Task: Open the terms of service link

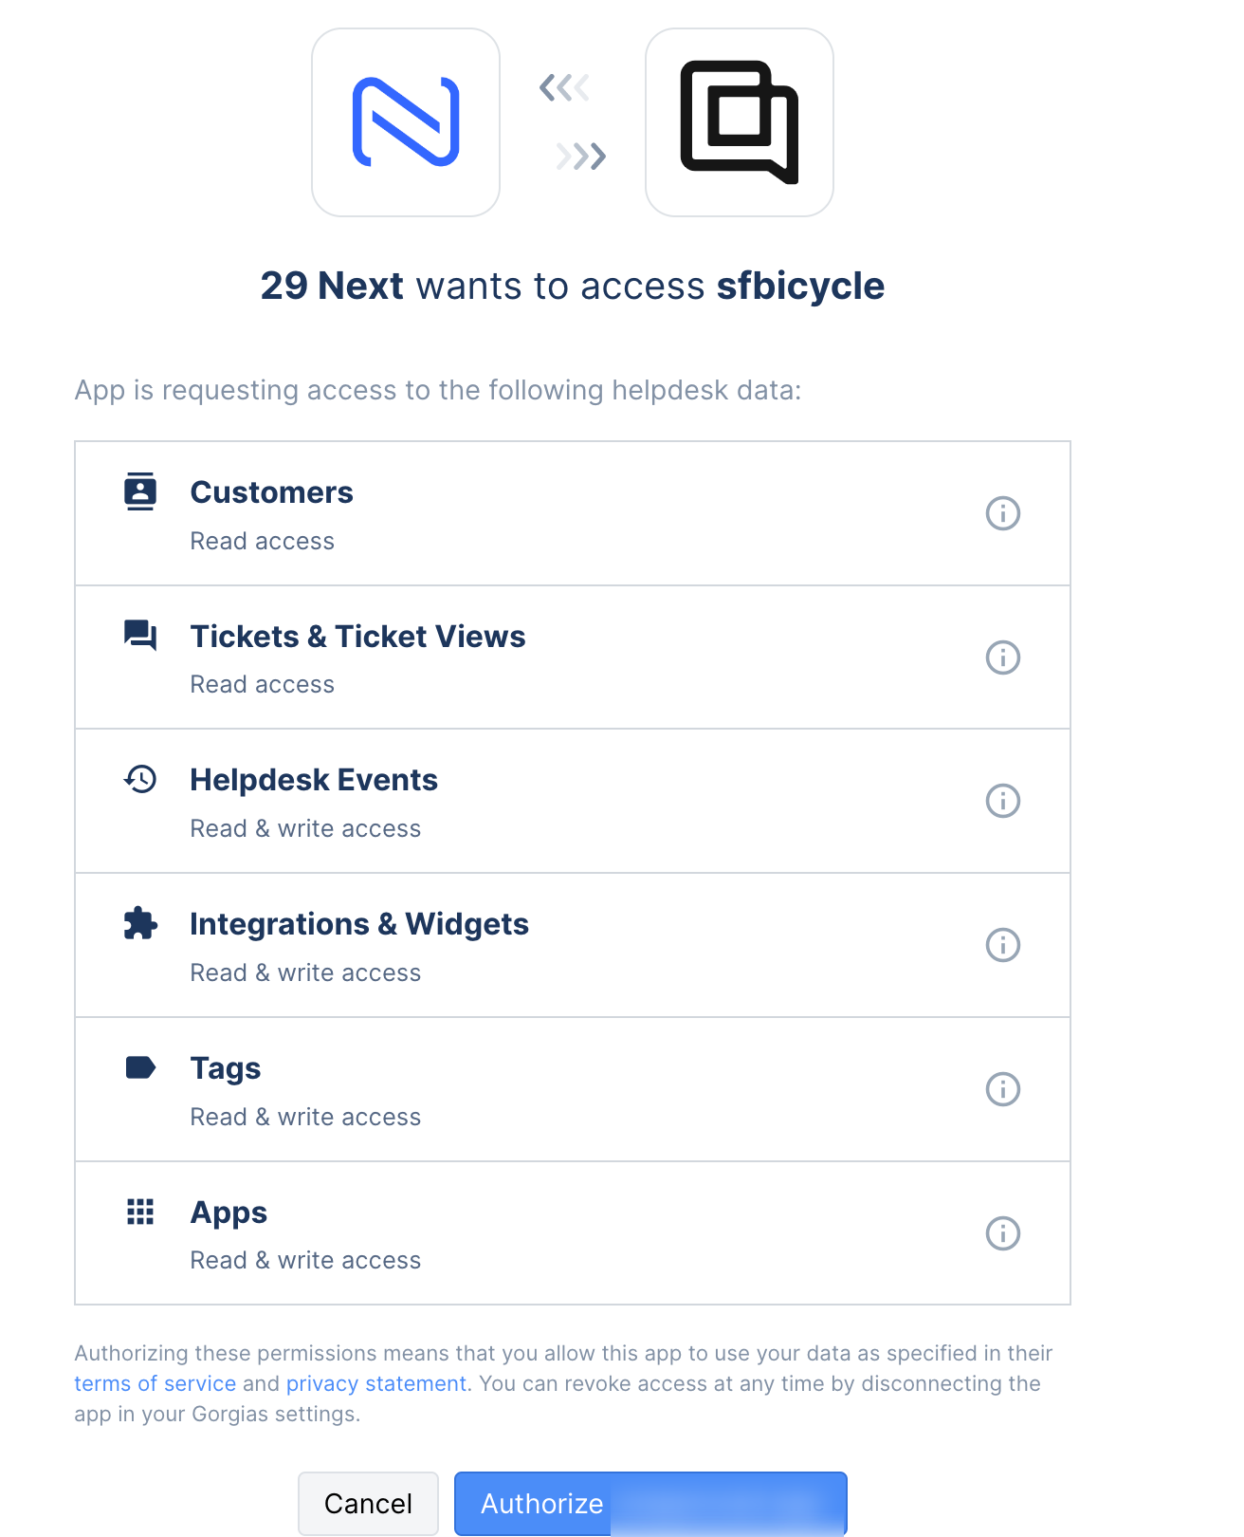Action: click(155, 1383)
